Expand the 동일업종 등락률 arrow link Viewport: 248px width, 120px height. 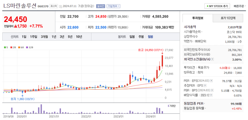[x=195, y=109]
